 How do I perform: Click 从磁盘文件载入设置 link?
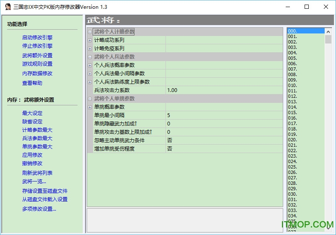coord(45,199)
